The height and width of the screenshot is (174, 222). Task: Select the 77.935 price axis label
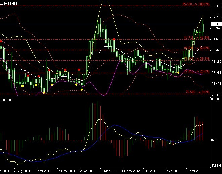[216, 73]
